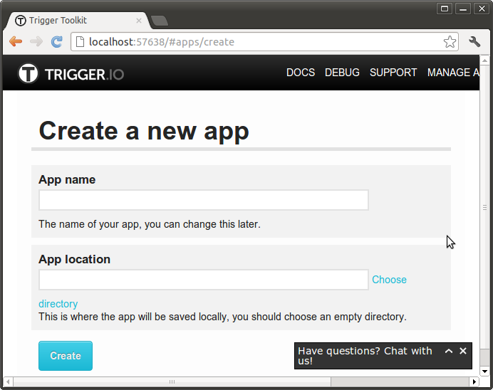Open the DOCS menu item
Screen dimensions: 493x390
(300, 73)
